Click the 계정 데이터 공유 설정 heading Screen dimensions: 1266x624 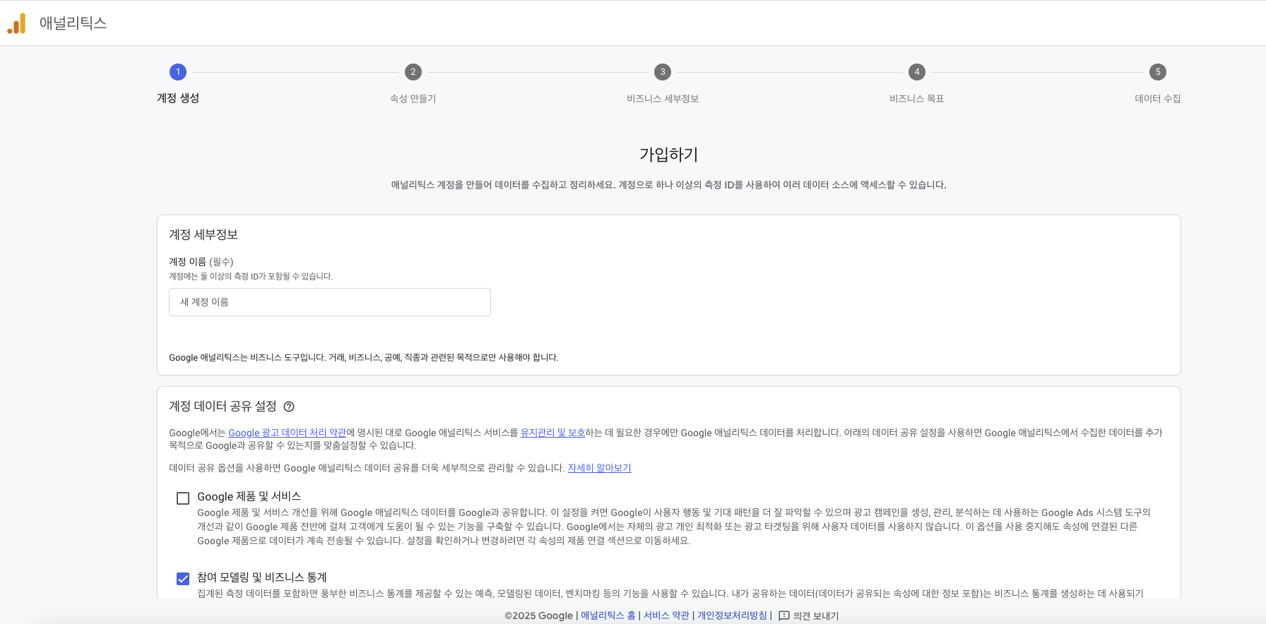tap(223, 407)
